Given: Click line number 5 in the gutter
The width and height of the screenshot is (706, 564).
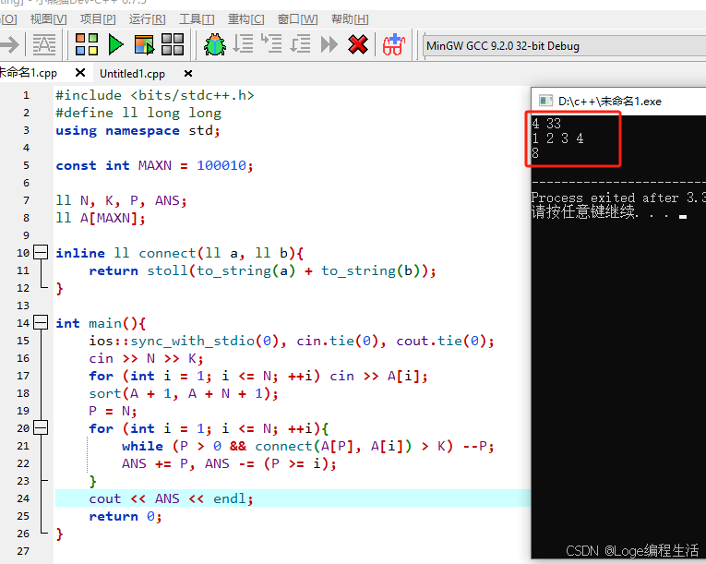Looking at the screenshot, I should tap(26, 165).
